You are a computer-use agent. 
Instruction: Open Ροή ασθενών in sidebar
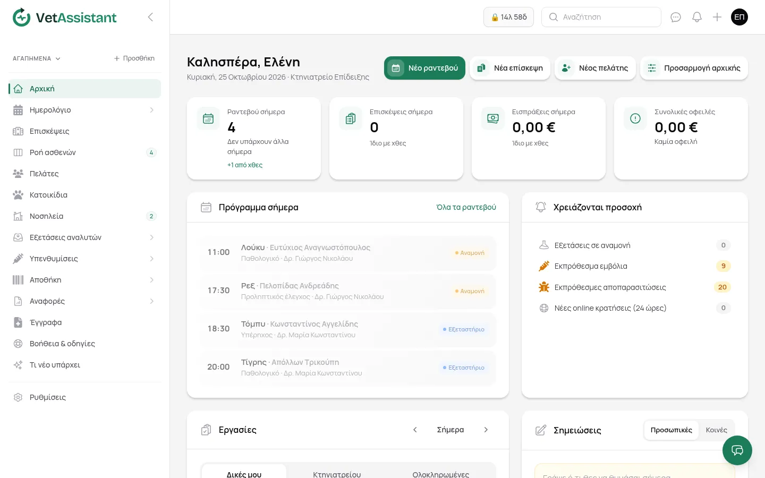pyautogui.click(x=84, y=152)
